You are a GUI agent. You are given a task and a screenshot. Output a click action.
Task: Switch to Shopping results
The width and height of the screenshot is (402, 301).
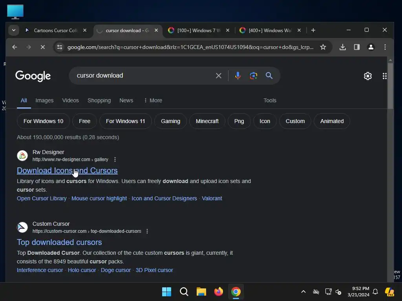99,101
